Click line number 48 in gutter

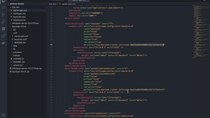tap(51, 45)
